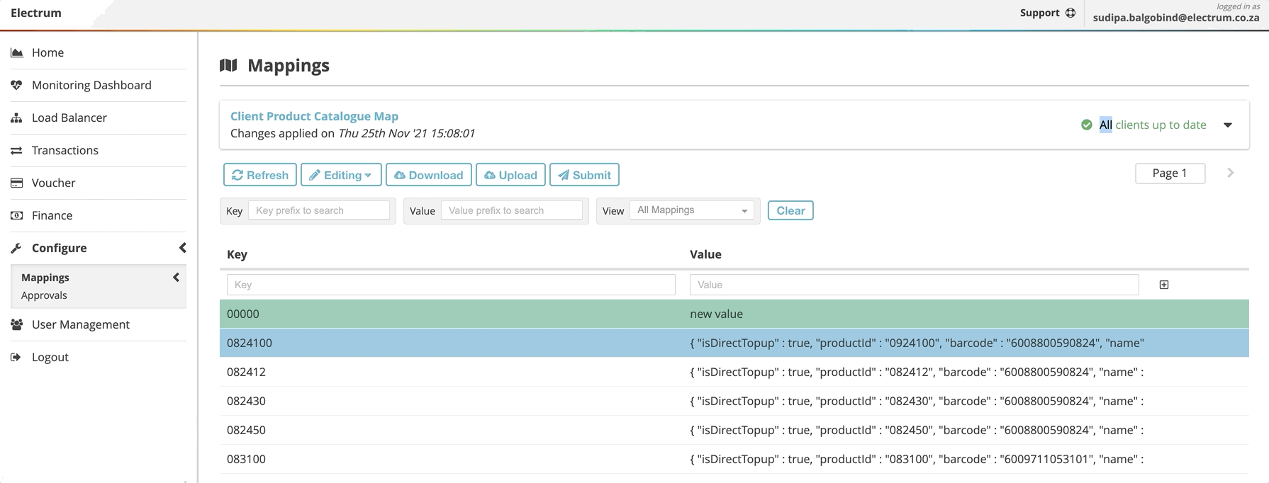The image size is (1269, 483).
Task: Click the User Management people icon
Action: click(x=16, y=324)
